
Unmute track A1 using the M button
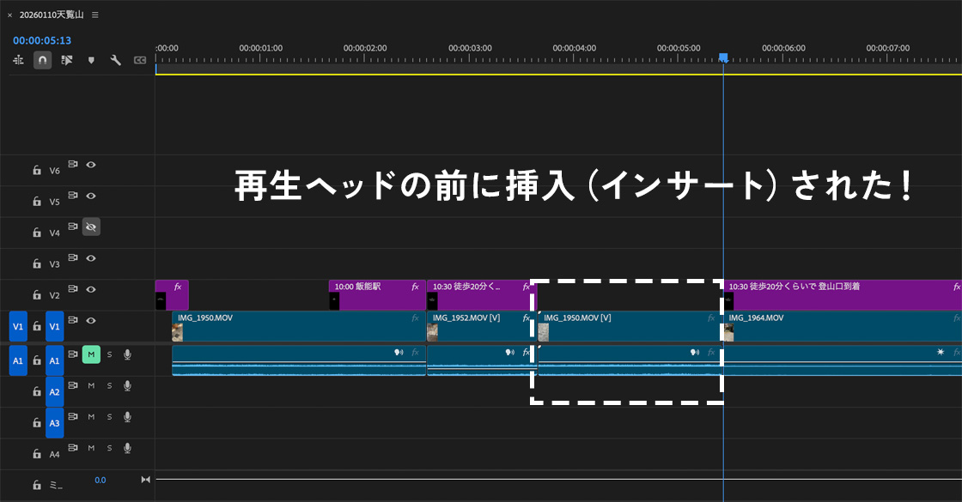point(91,354)
